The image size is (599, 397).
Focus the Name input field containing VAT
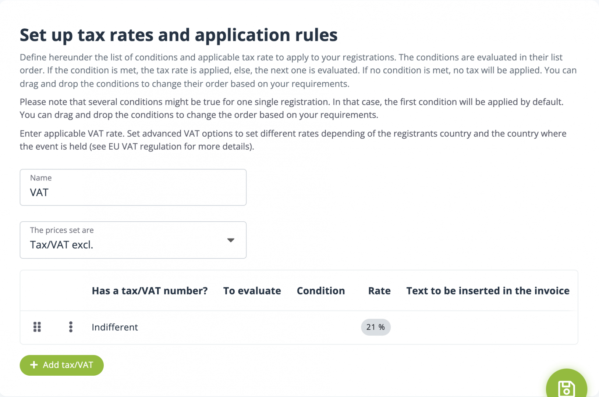click(133, 192)
